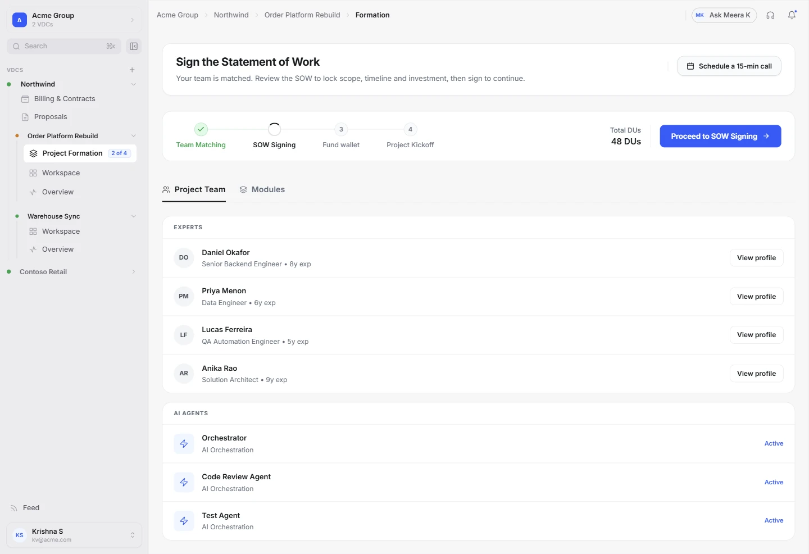Viewport: 809px width, 554px height.
Task: View Anika Rao's profile
Action: pos(756,374)
